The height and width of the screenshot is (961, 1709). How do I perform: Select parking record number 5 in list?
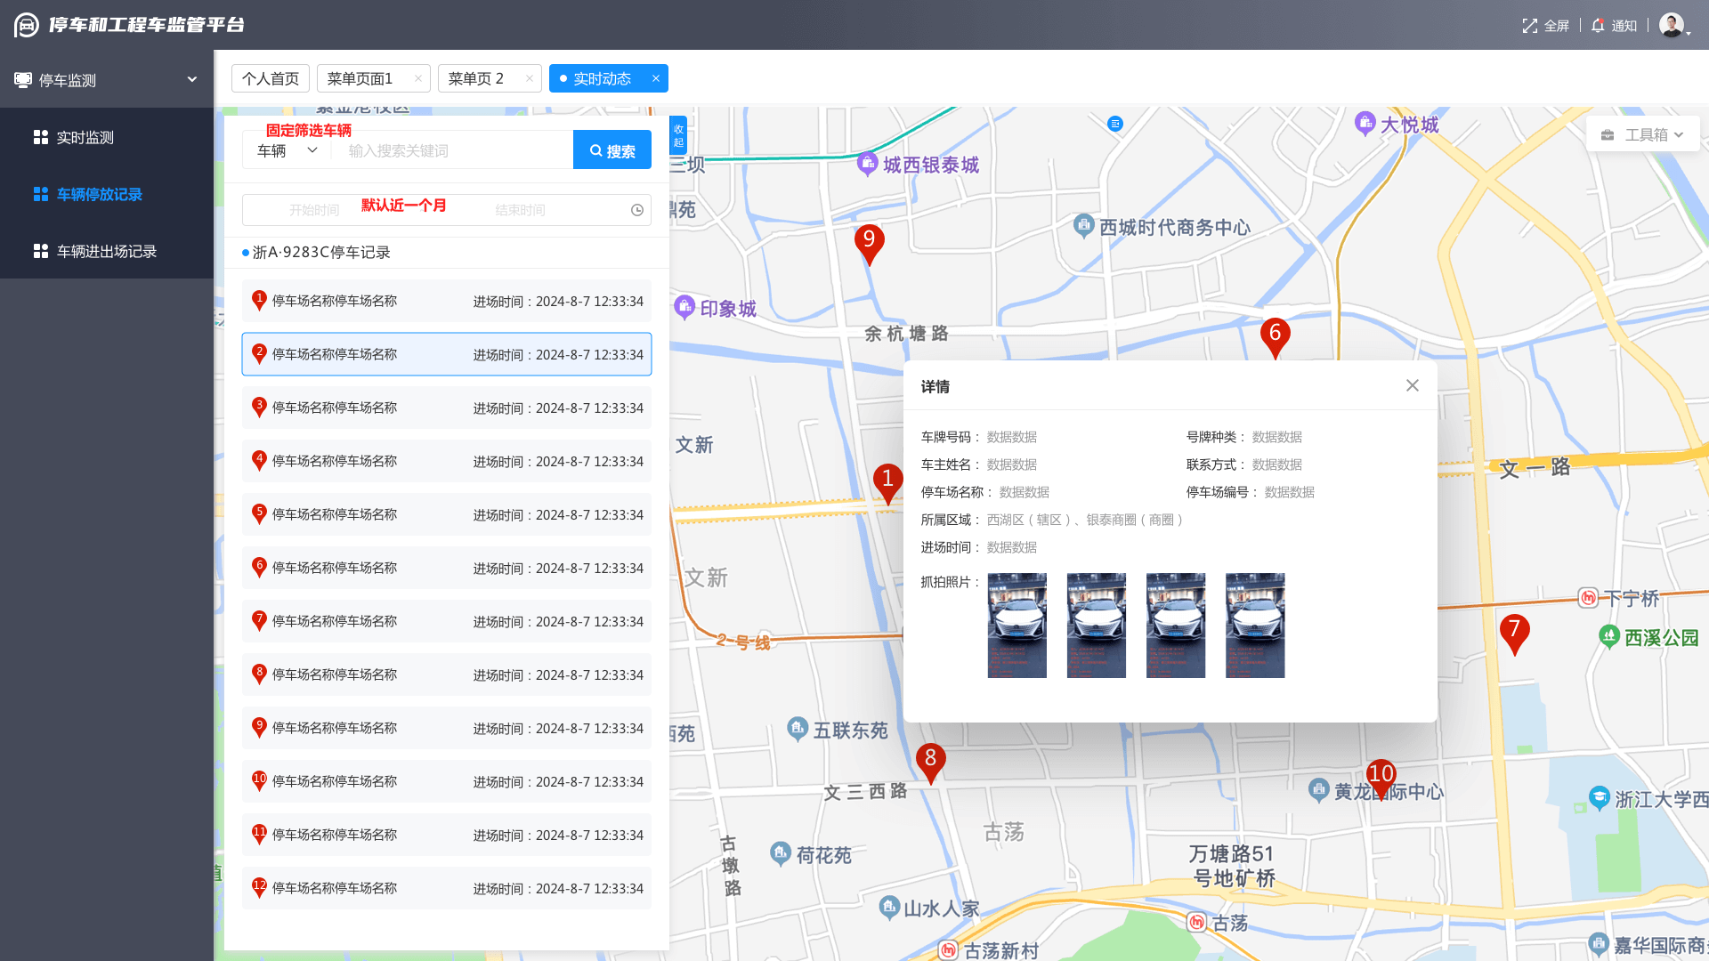[446, 514]
